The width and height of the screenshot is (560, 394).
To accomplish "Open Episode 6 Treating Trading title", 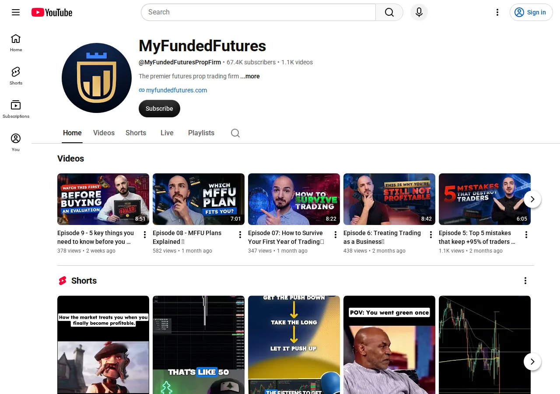I will tap(382, 237).
